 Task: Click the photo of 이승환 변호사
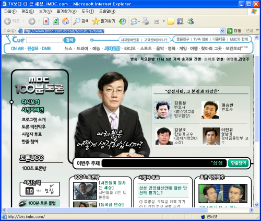click(x=210, y=110)
